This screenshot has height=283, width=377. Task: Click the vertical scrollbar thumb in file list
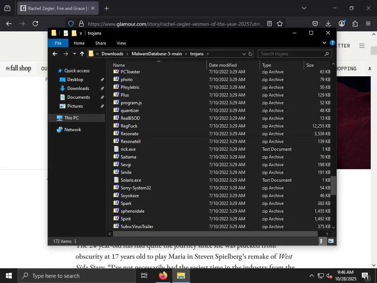click(x=333, y=185)
